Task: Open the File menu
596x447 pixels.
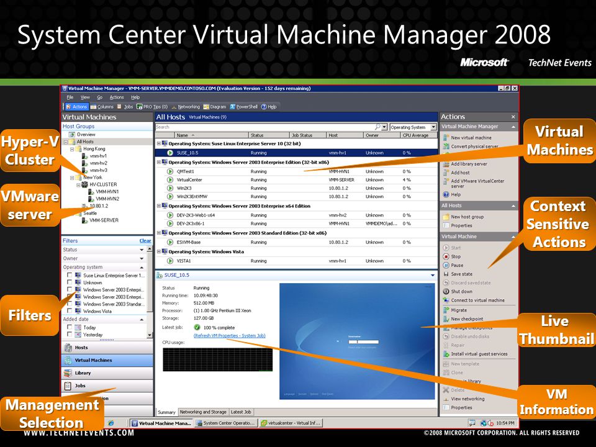Action: tap(70, 97)
